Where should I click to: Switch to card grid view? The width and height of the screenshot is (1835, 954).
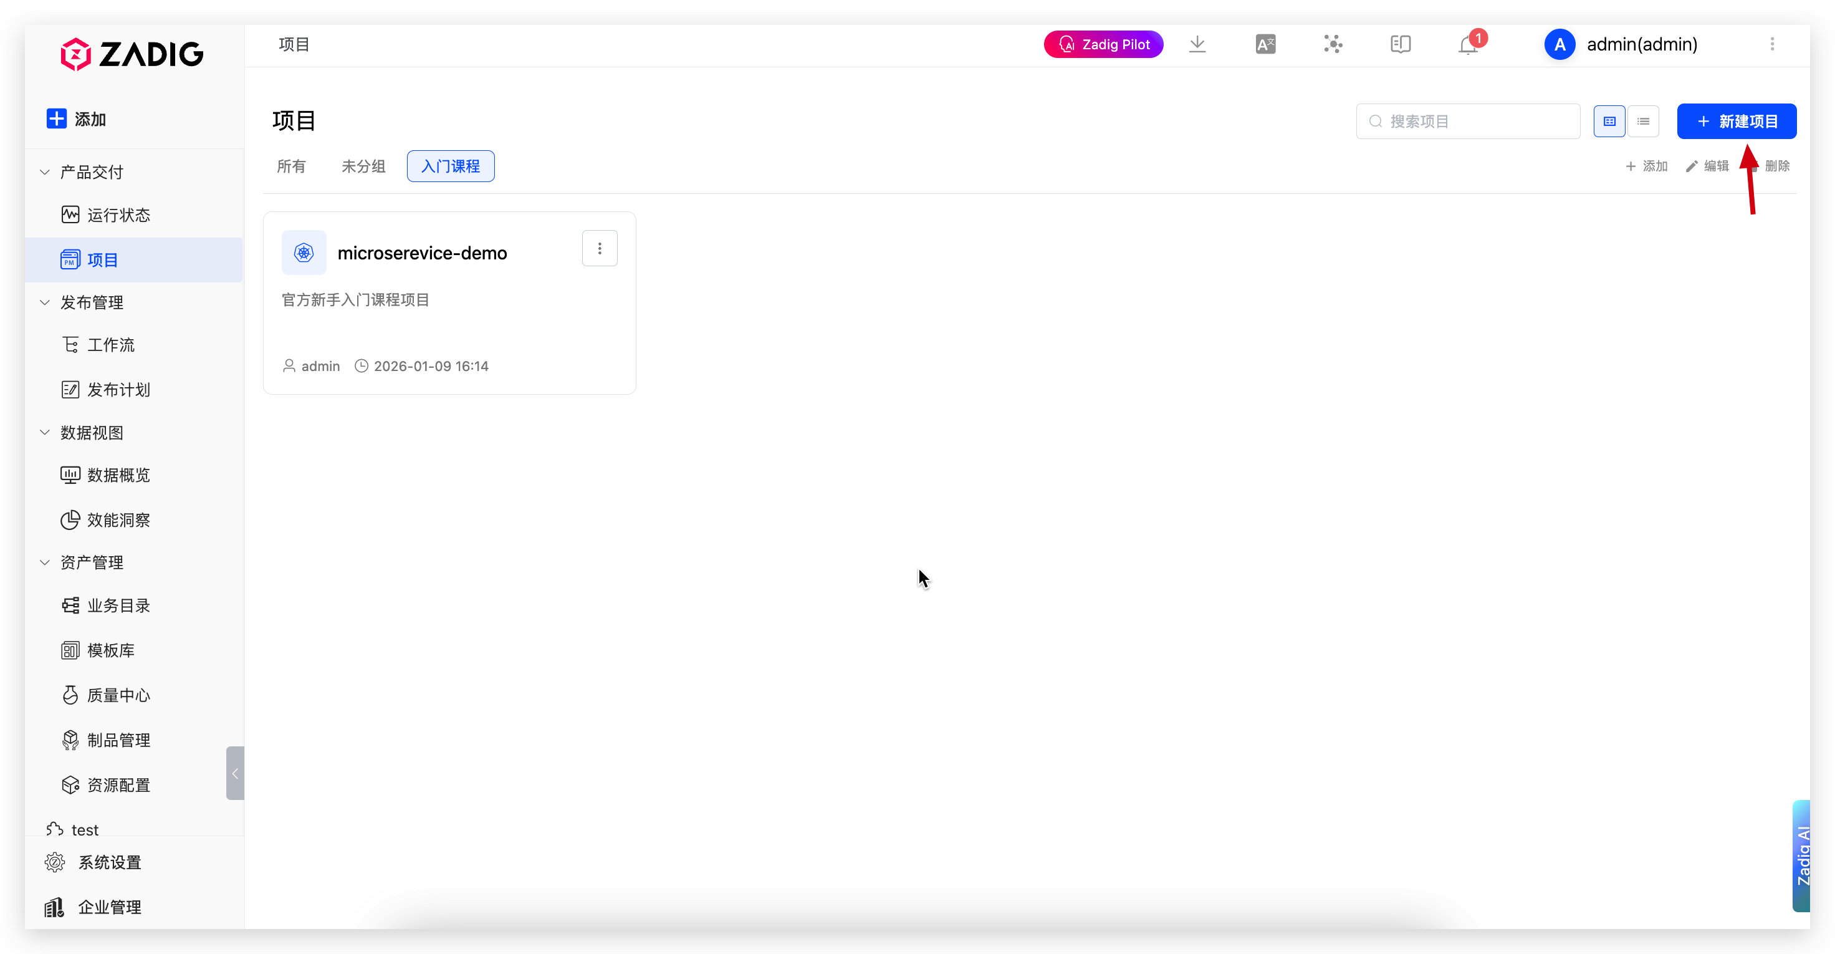coord(1609,121)
